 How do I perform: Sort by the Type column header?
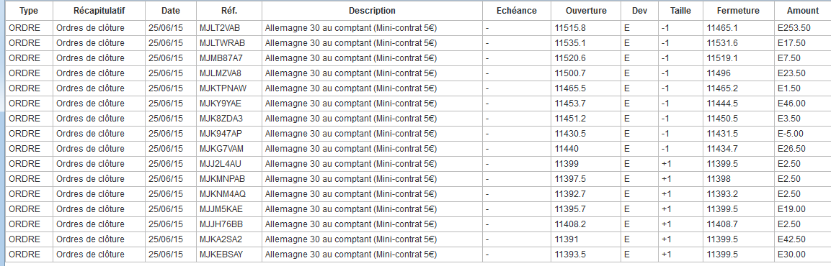(x=29, y=11)
